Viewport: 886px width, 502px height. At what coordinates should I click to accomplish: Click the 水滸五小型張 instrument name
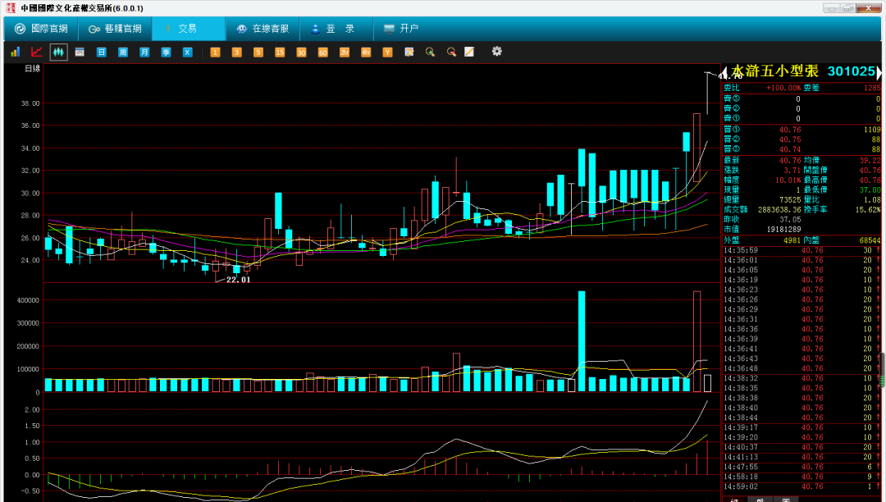point(774,71)
